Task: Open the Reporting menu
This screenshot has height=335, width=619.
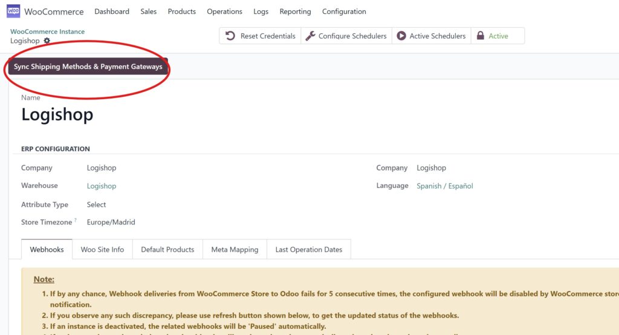Action: (x=295, y=11)
